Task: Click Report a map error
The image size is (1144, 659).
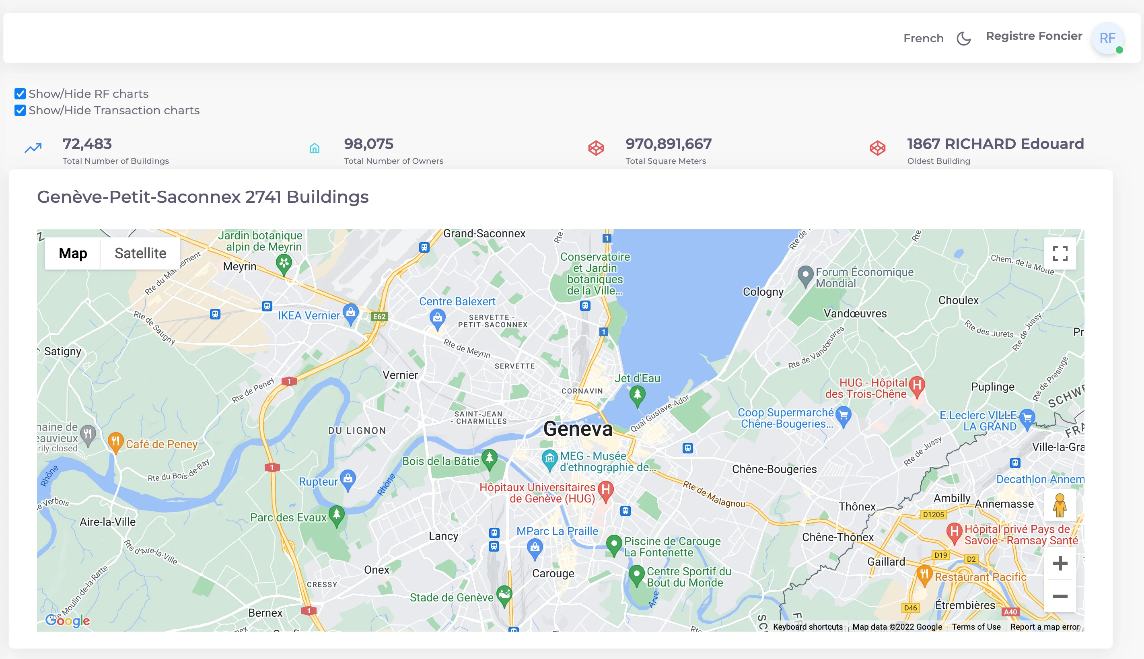Action: [x=1044, y=627]
